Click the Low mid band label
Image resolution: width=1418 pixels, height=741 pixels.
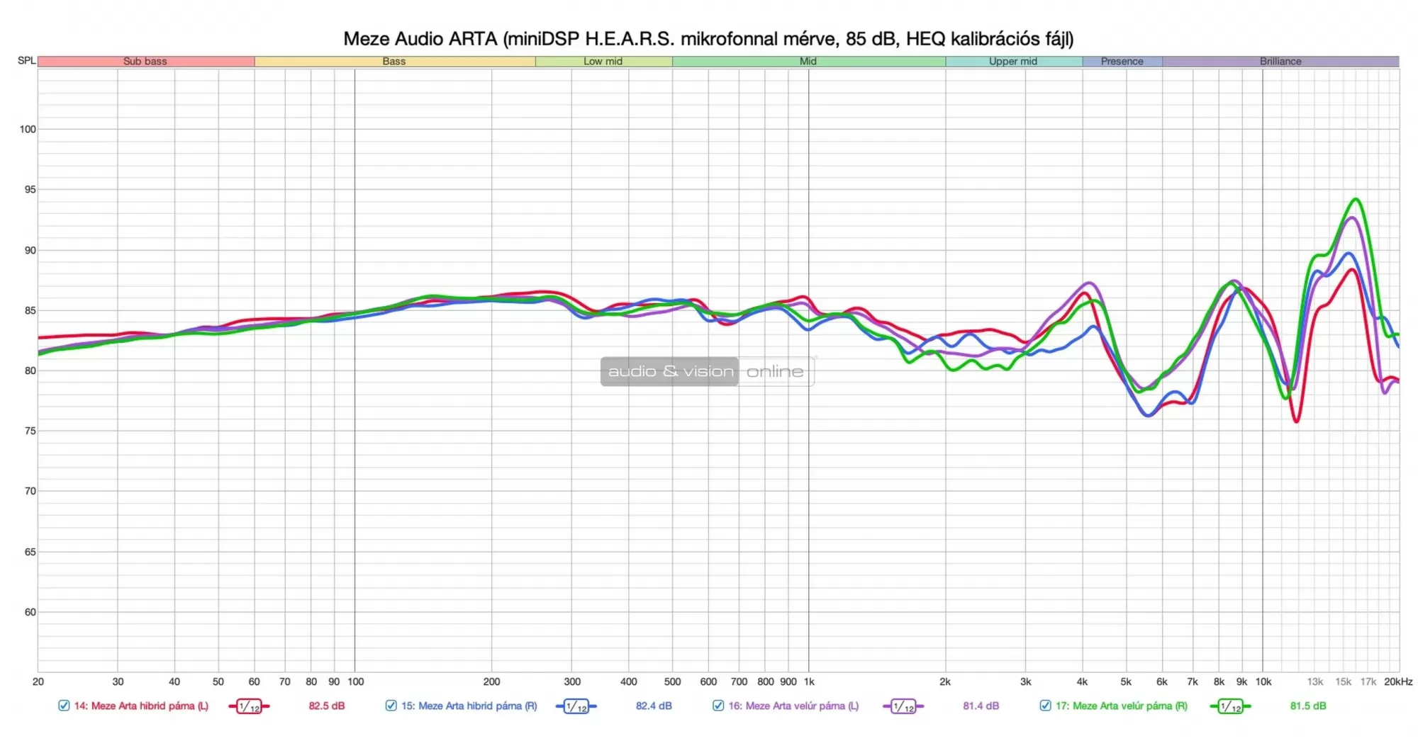pos(603,62)
